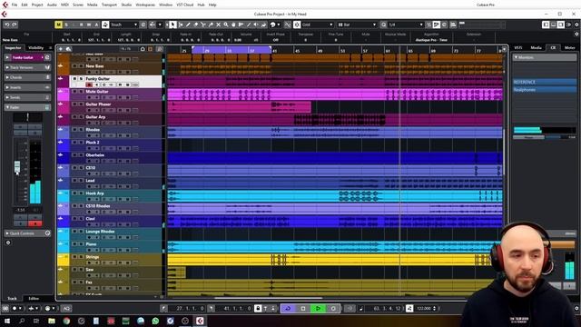Expand the Sends inspector section
Screen dimensions: 581x327
(x=27, y=97)
